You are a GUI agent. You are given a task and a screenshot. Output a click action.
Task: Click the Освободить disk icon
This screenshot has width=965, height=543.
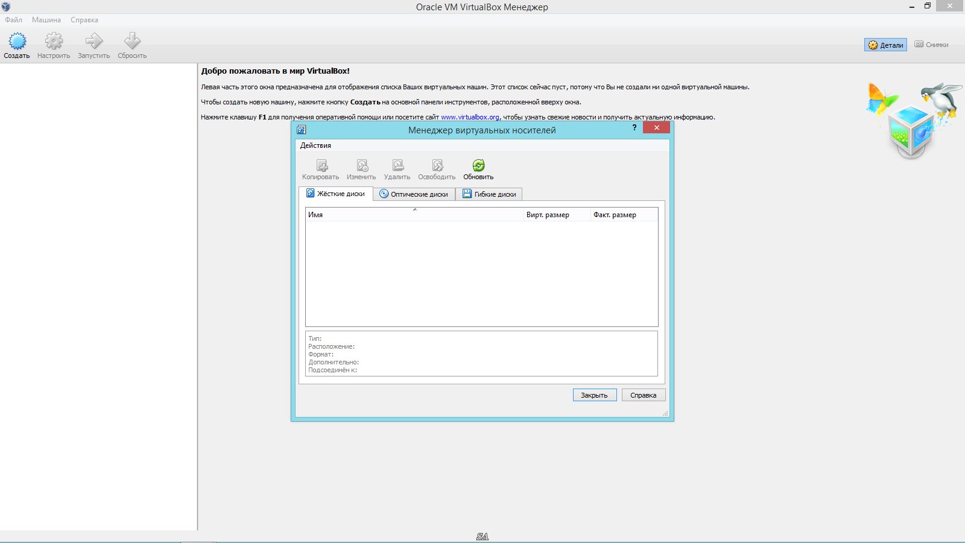(x=438, y=165)
